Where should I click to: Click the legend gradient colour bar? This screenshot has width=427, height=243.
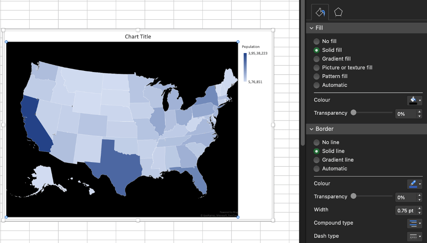[x=245, y=67]
